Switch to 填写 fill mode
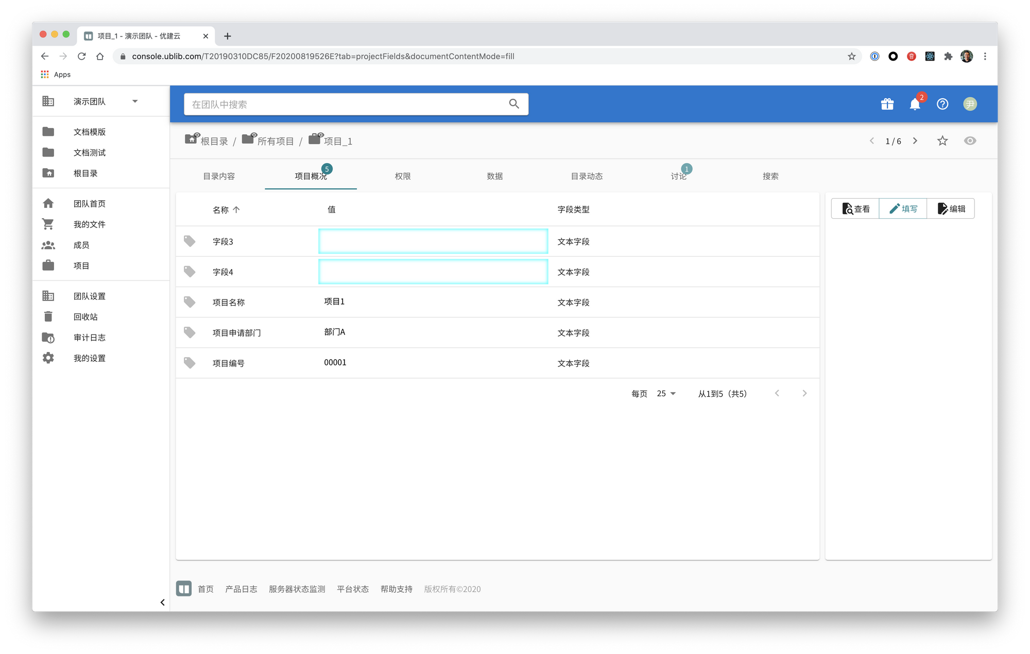Screen dimensions: 1030x654 coord(903,209)
